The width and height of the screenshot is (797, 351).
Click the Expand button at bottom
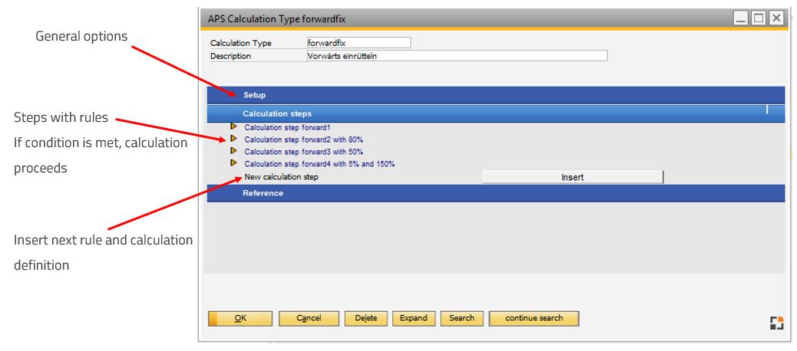414,318
